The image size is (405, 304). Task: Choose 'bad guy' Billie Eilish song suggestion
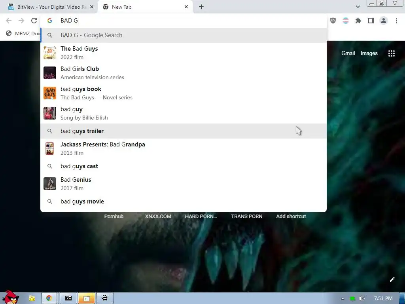184,113
